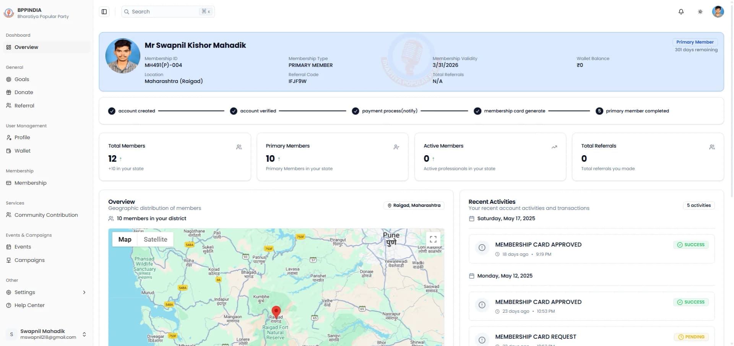The height and width of the screenshot is (346, 734).
Task: Go to Goals in the sidebar
Action: [x=47, y=80]
